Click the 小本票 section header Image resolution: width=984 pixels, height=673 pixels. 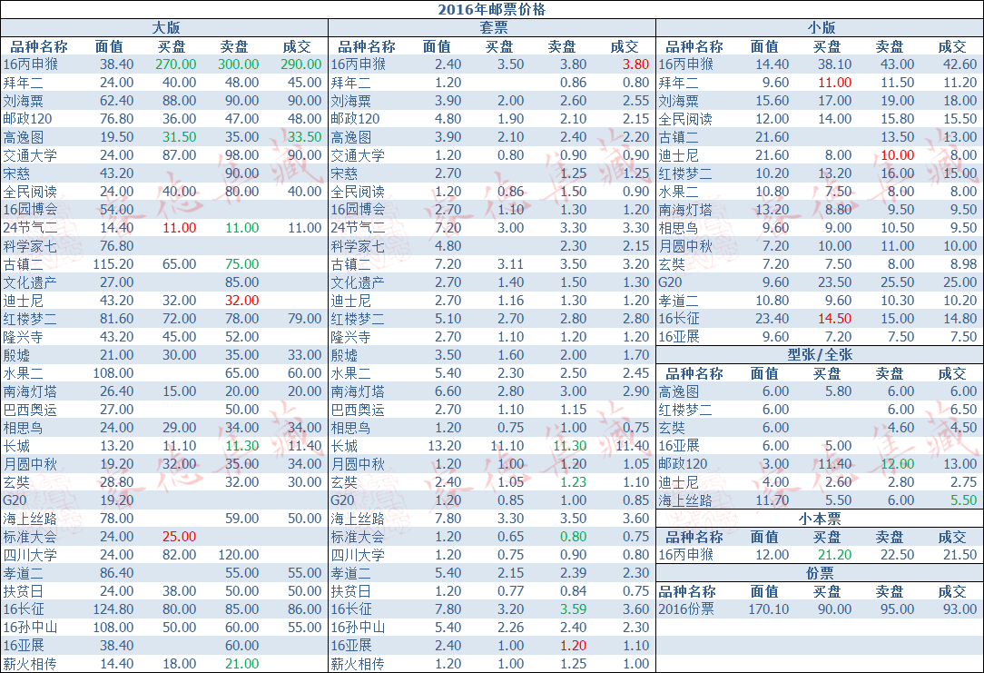[x=820, y=519]
